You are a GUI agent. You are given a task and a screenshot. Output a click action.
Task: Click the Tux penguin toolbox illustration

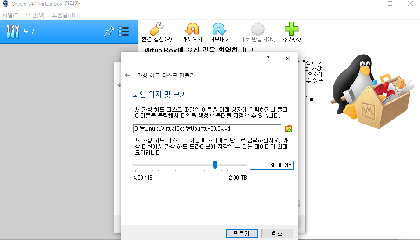click(x=372, y=91)
